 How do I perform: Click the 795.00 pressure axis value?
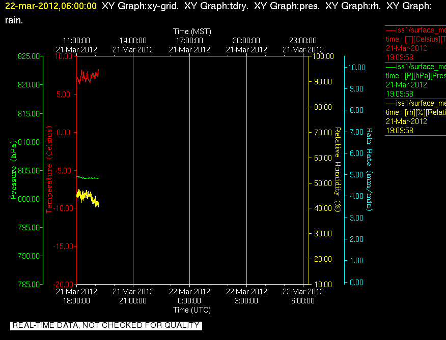[29, 227]
